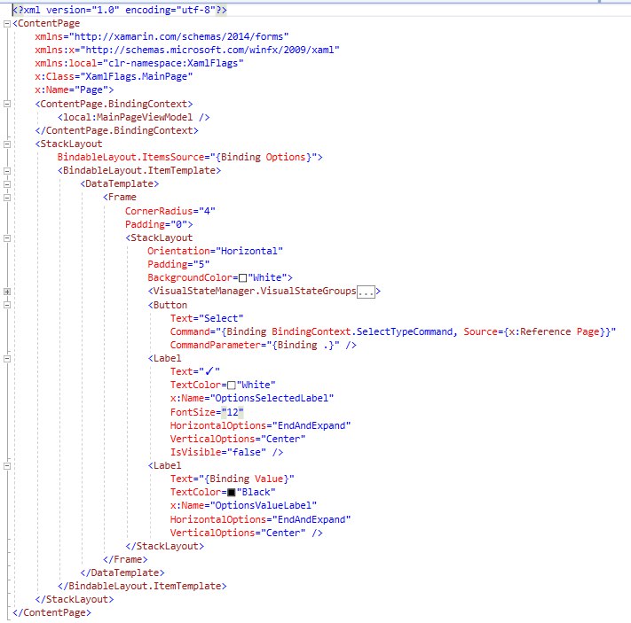Click the highlighted FontSize "12" value

[x=233, y=412]
